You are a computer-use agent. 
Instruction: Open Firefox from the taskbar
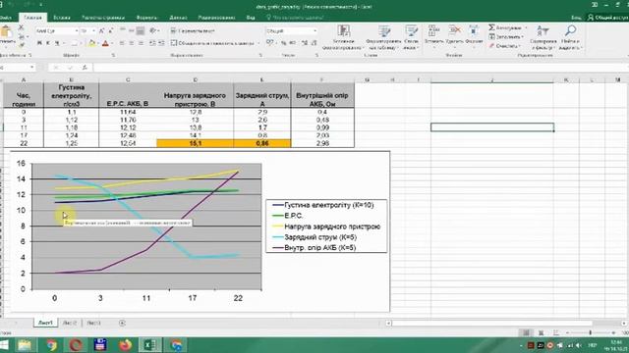point(125,345)
